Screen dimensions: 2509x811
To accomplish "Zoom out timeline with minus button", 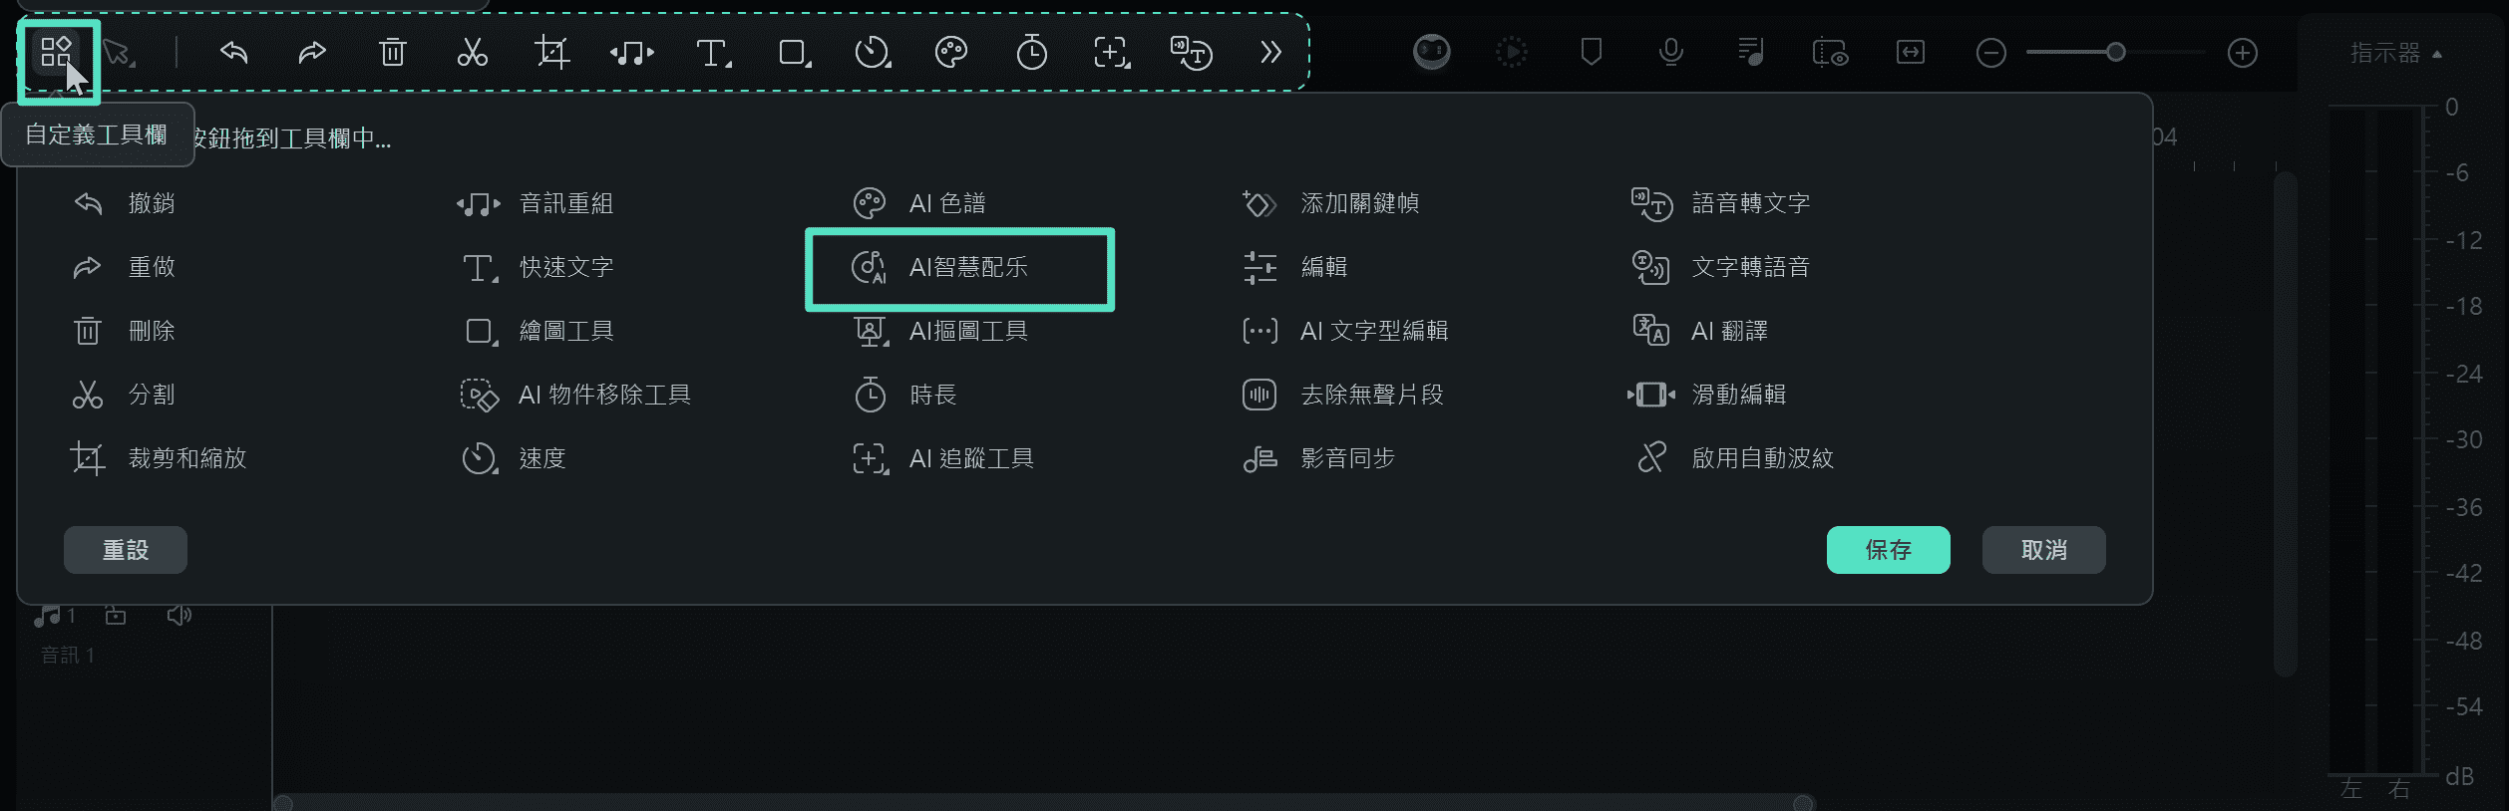I will (x=1990, y=53).
